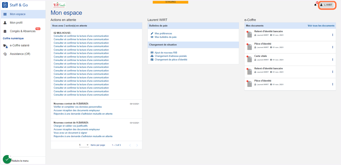This screenshot has width=341, height=165.
Task: Click the Actions en attente heading
Action: [x=63, y=20]
